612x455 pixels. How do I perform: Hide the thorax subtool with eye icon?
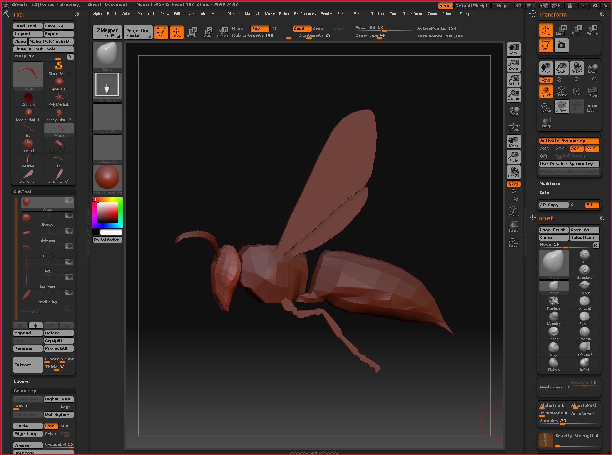[69, 216]
